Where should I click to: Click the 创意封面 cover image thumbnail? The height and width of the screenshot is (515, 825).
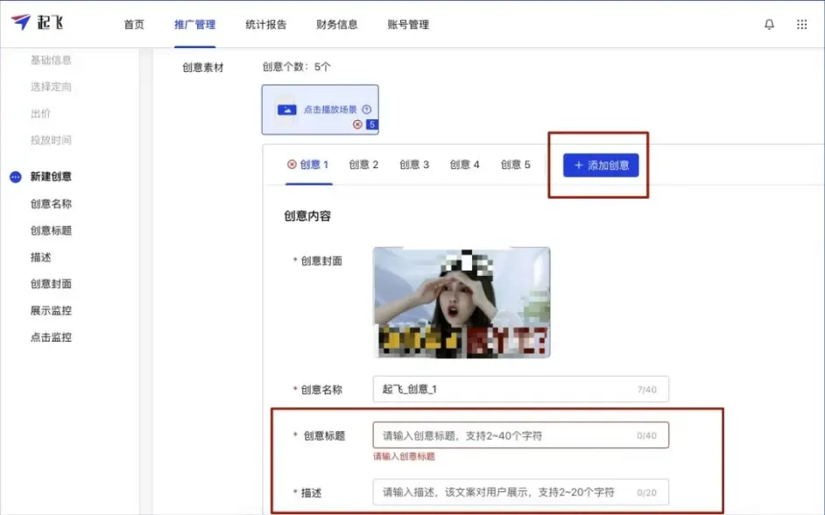462,302
